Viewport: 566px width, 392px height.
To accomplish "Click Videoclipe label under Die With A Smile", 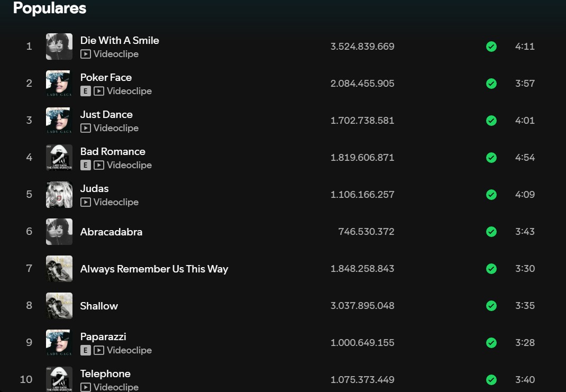I will pyautogui.click(x=116, y=54).
